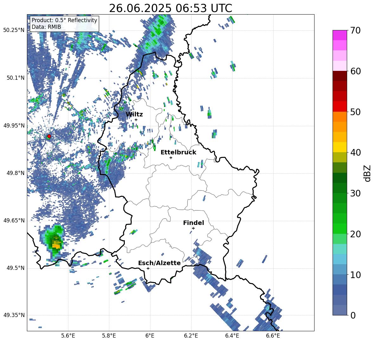Click the 6°E longitude label
The height and width of the screenshot is (342, 375).
click(150, 336)
